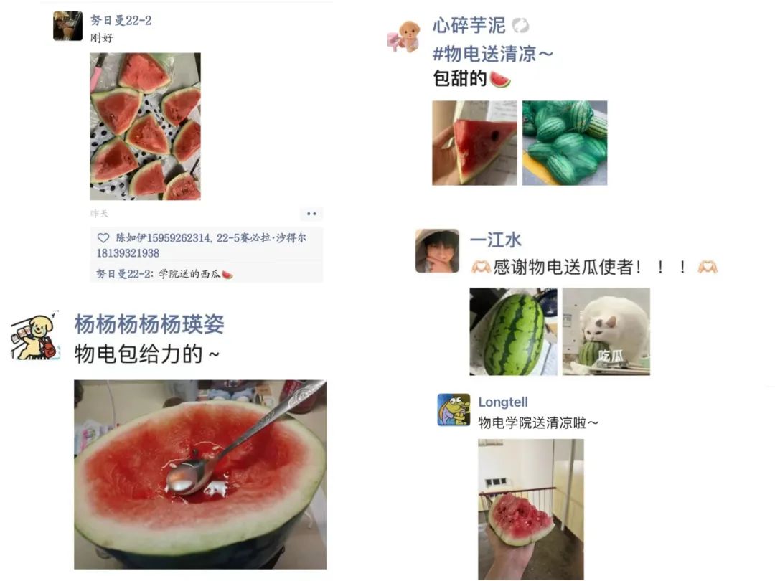775x581 pixels.
Task: Open username 努日曼22-2 at the post top
Action: 121,20
